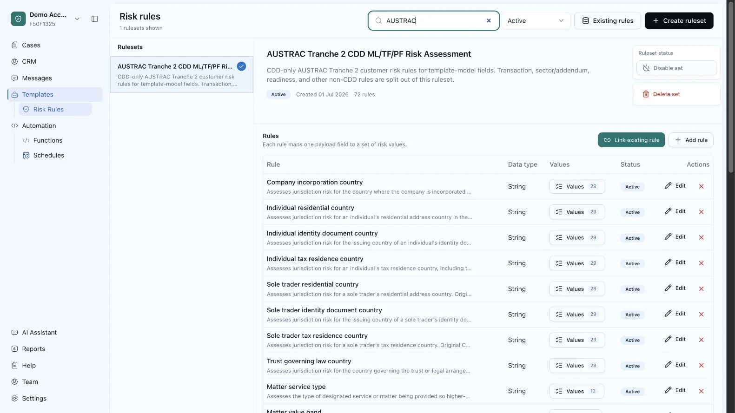Edit Individual residential country rule
This screenshot has width=735, height=413.
click(x=675, y=211)
